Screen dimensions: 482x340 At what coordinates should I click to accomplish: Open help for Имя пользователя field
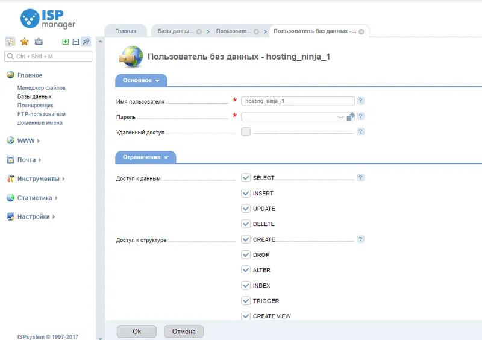point(360,101)
